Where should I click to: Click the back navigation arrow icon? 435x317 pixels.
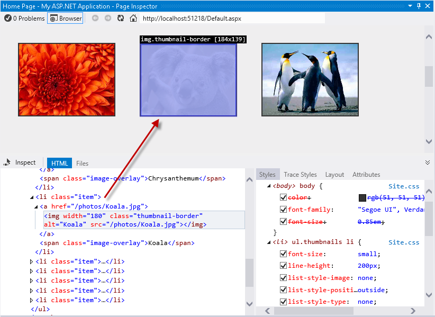pos(96,17)
